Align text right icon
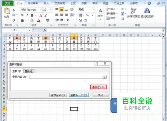 [x=66, y=15]
